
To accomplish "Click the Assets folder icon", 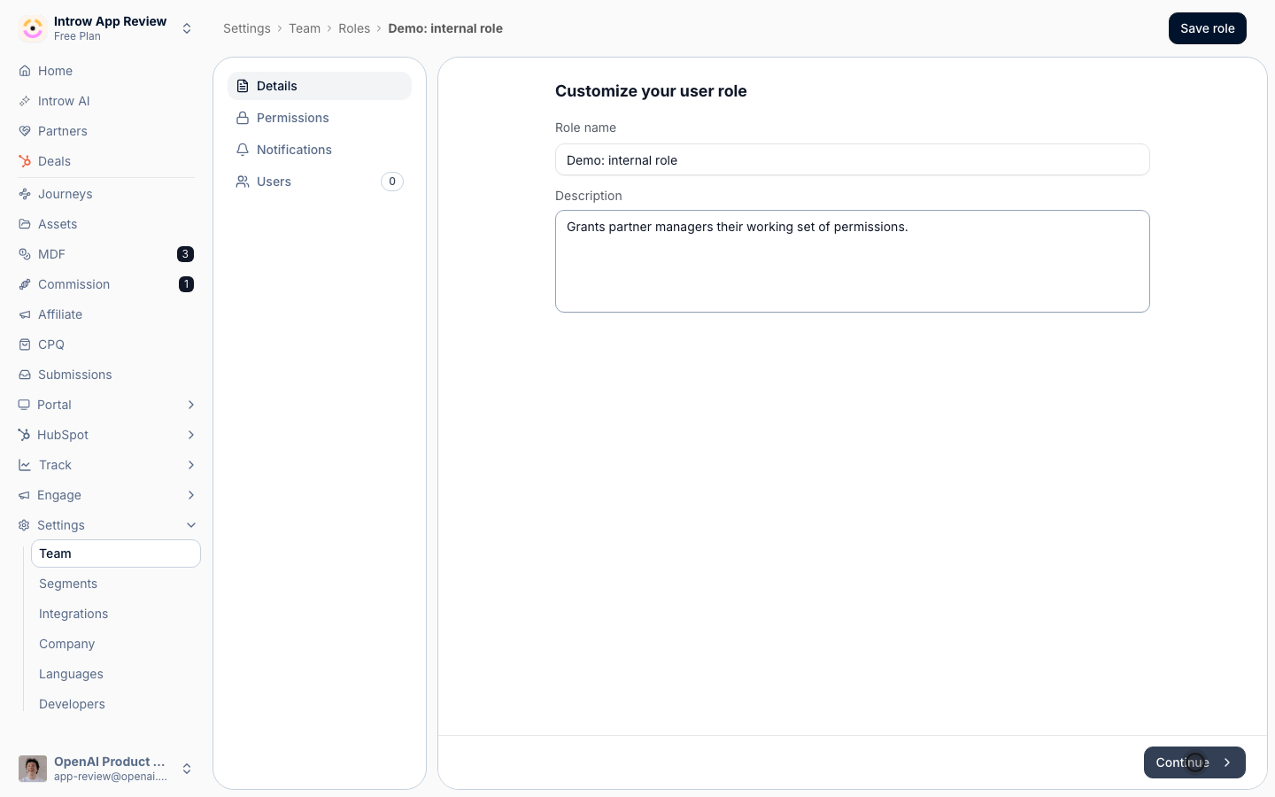I will click(25, 224).
